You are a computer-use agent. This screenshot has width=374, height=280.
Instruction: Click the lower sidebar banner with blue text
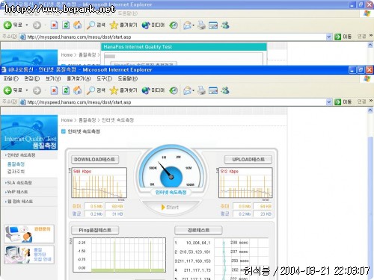tap(29, 255)
